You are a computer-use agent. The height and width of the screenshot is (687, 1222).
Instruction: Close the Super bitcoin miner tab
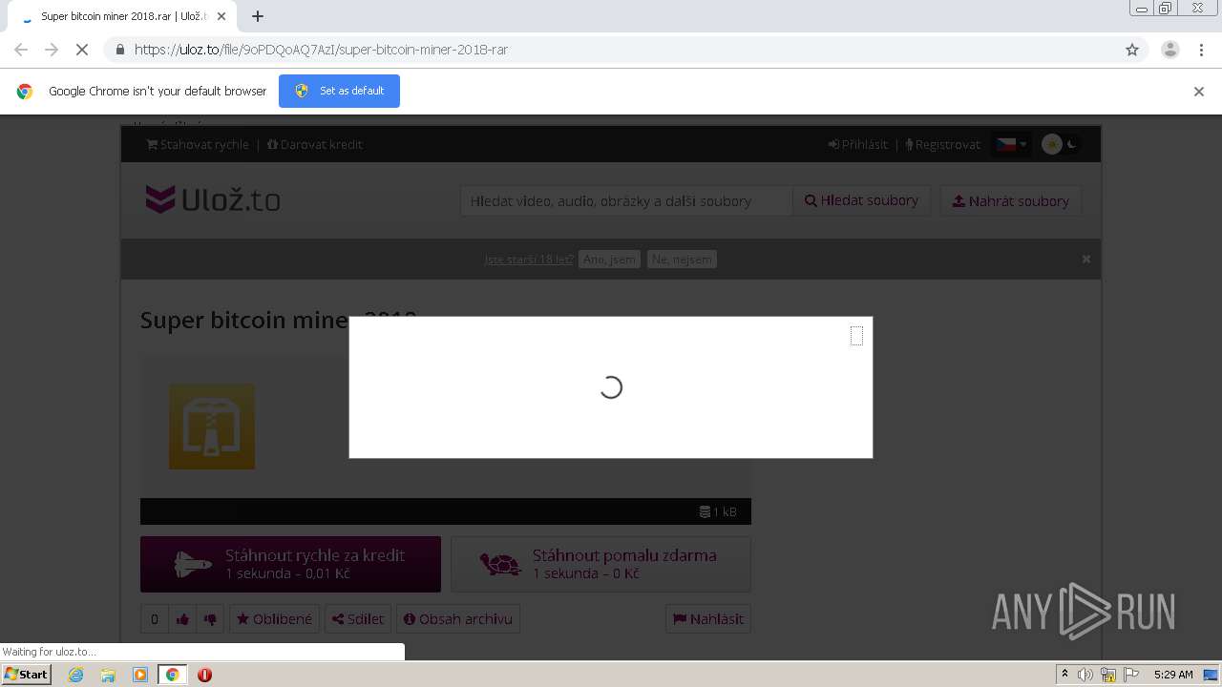click(221, 16)
